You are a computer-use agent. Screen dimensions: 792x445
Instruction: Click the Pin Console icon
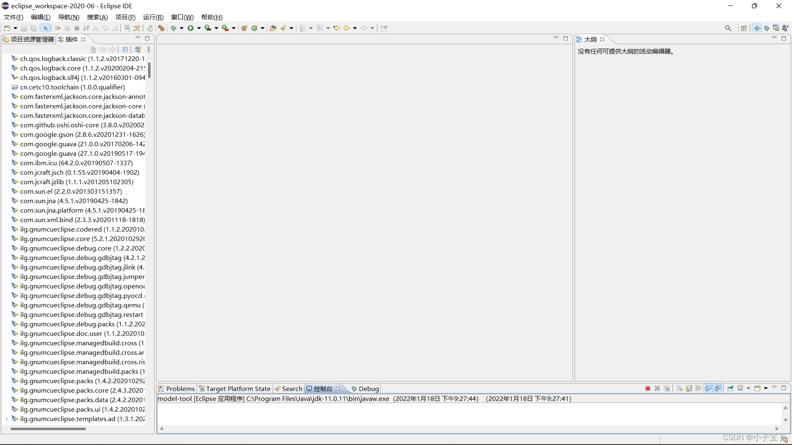(x=731, y=389)
